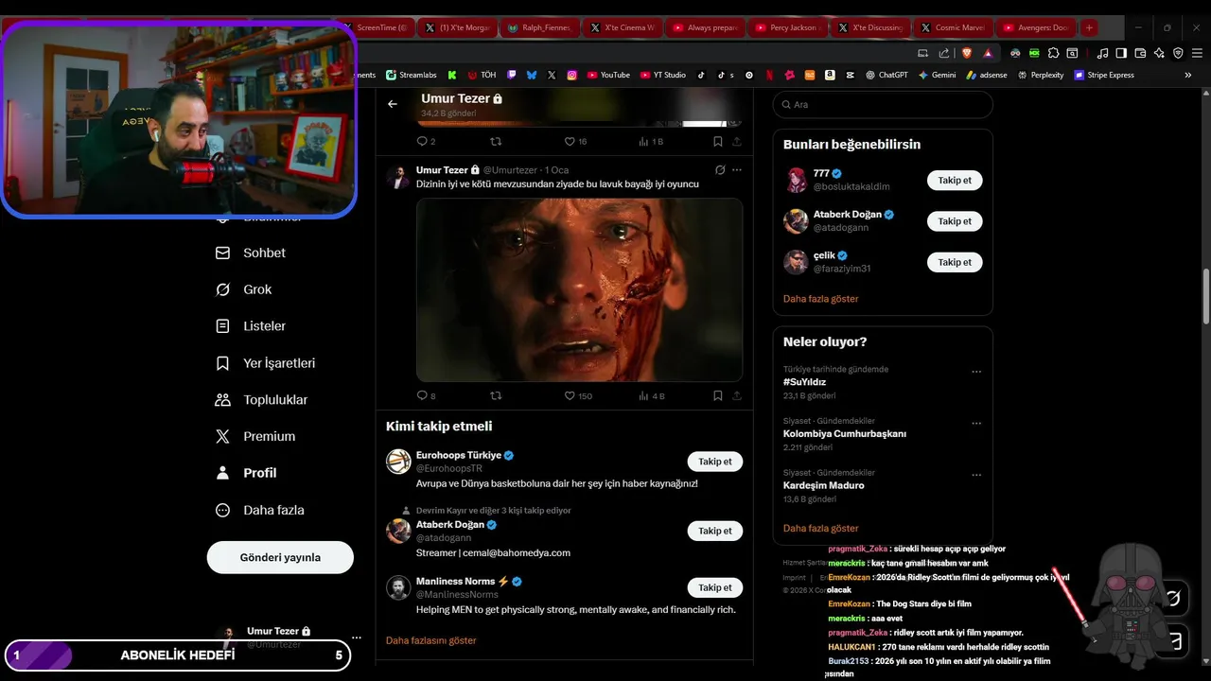Follow Manliness Norms
This screenshot has width=1211, height=681.
coord(714,587)
